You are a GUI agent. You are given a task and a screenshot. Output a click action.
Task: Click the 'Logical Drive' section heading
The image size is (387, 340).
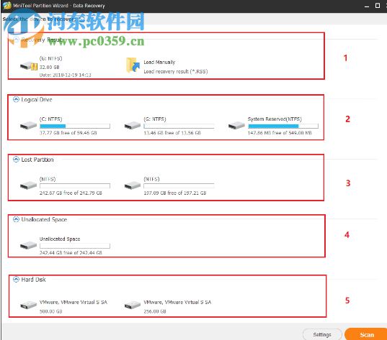[x=37, y=99]
